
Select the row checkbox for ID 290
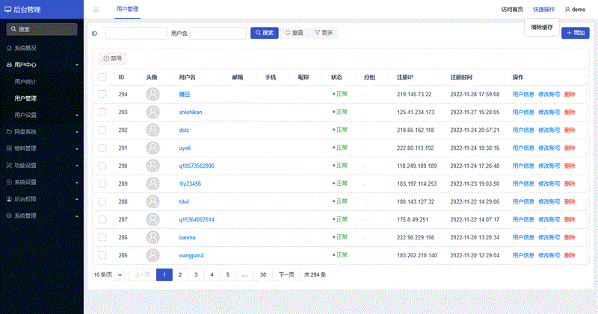point(102,166)
